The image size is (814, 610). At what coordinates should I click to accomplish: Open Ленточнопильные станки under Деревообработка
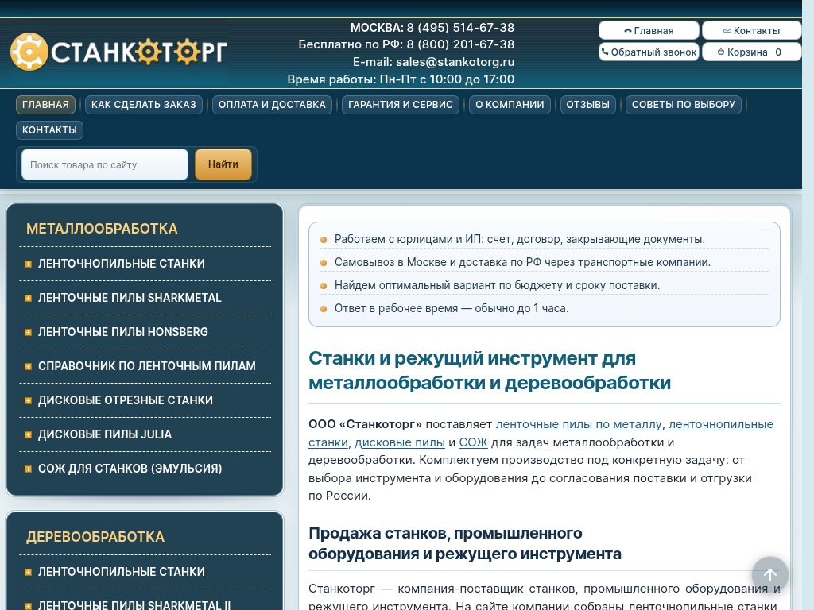pyautogui.click(x=122, y=572)
